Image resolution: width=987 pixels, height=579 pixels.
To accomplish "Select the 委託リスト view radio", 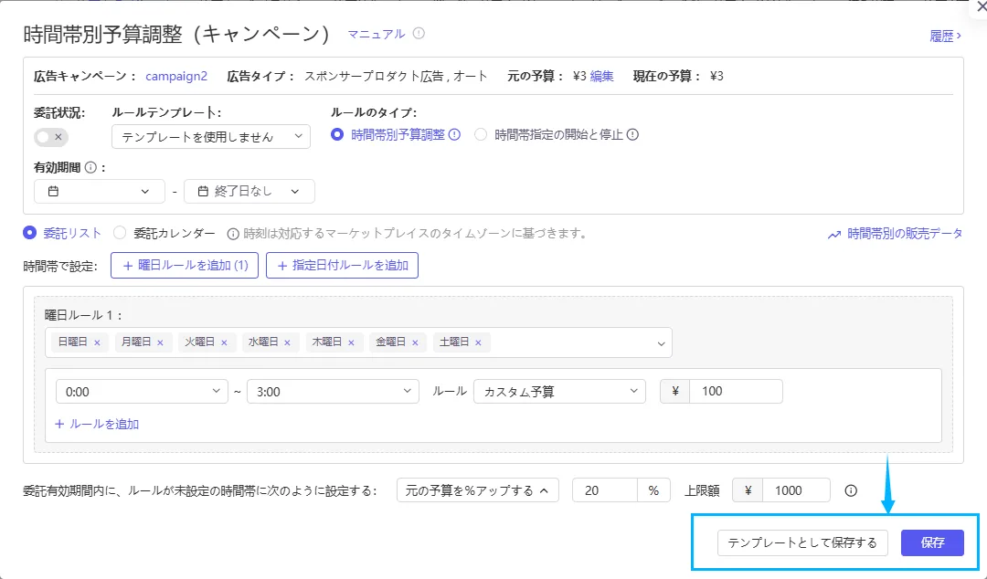I will pyautogui.click(x=29, y=233).
